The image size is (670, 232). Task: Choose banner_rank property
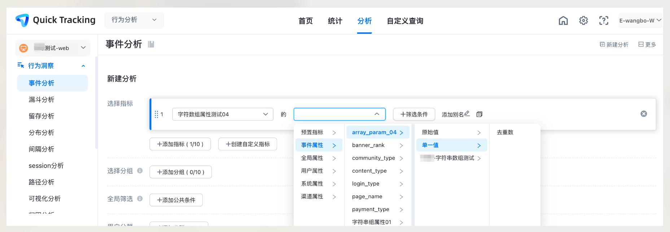click(378, 145)
